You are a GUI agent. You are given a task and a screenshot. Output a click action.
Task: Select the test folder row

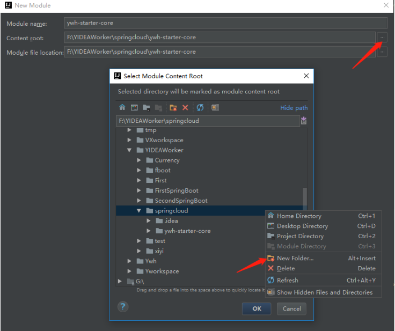click(x=191, y=241)
